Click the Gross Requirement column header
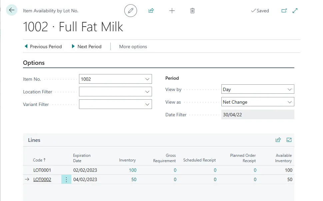 (164, 158)
